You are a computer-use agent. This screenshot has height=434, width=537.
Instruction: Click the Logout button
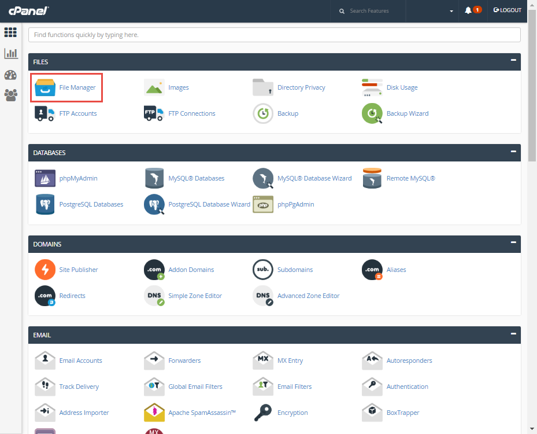pyautogui.click(x=508, y=10)
